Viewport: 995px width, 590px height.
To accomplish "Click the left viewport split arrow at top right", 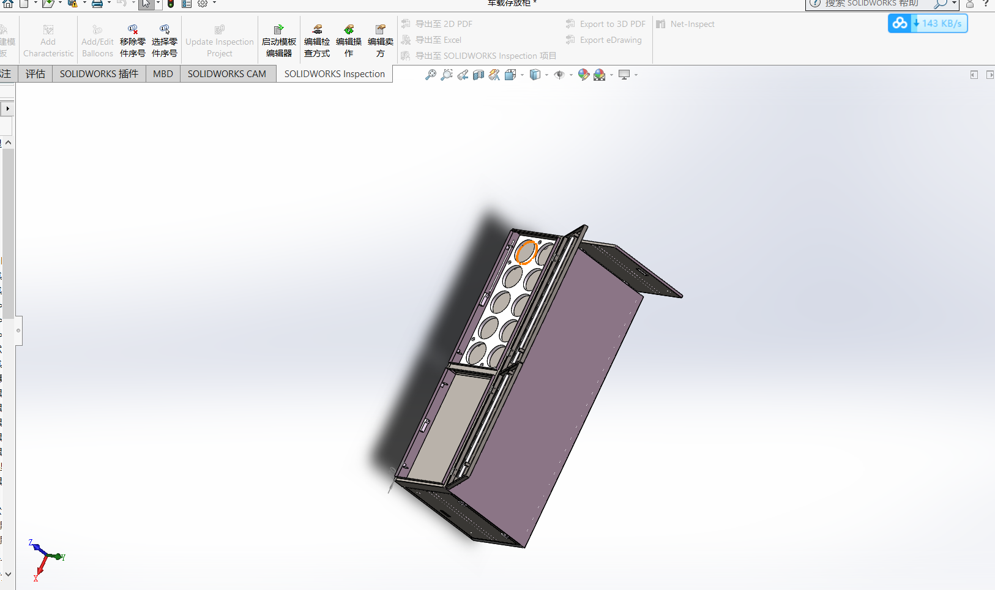I will tap(974, 75).
